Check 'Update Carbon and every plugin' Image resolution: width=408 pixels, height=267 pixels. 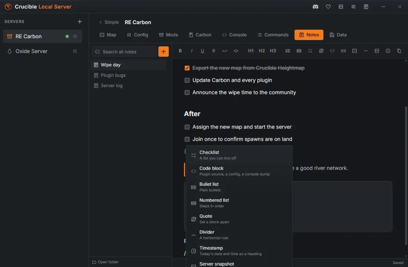point(187,80)
